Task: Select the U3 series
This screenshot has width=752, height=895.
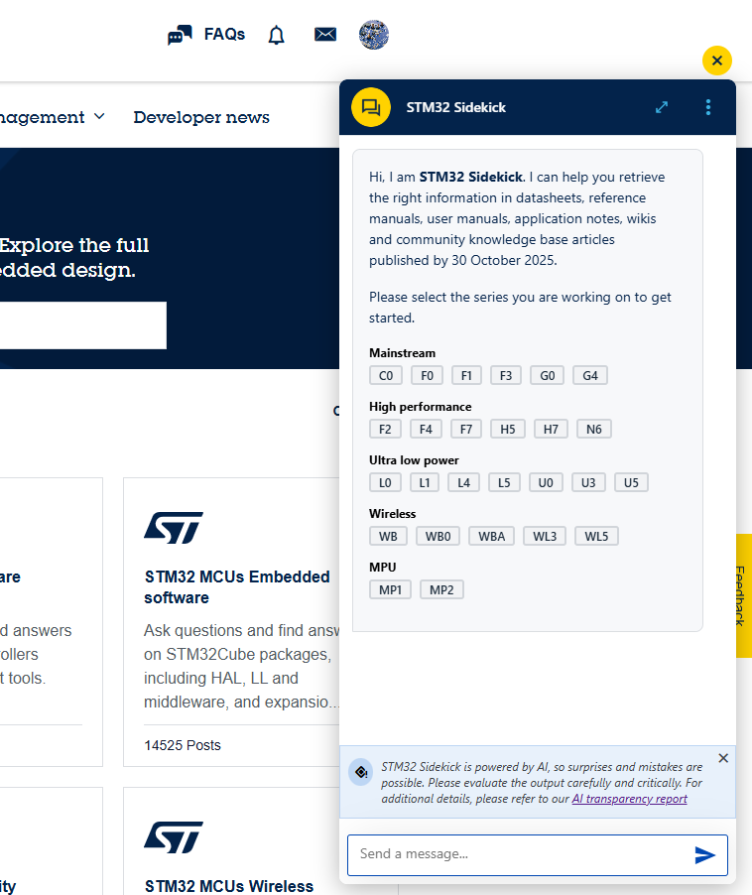Action: pyautogui.click(x=588, y=483)
